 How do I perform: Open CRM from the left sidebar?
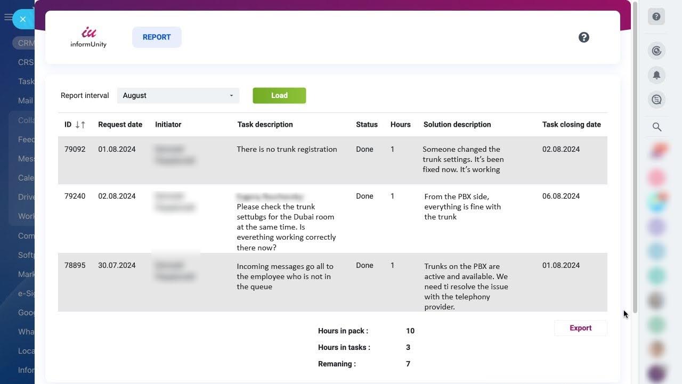tap(26, 43)
